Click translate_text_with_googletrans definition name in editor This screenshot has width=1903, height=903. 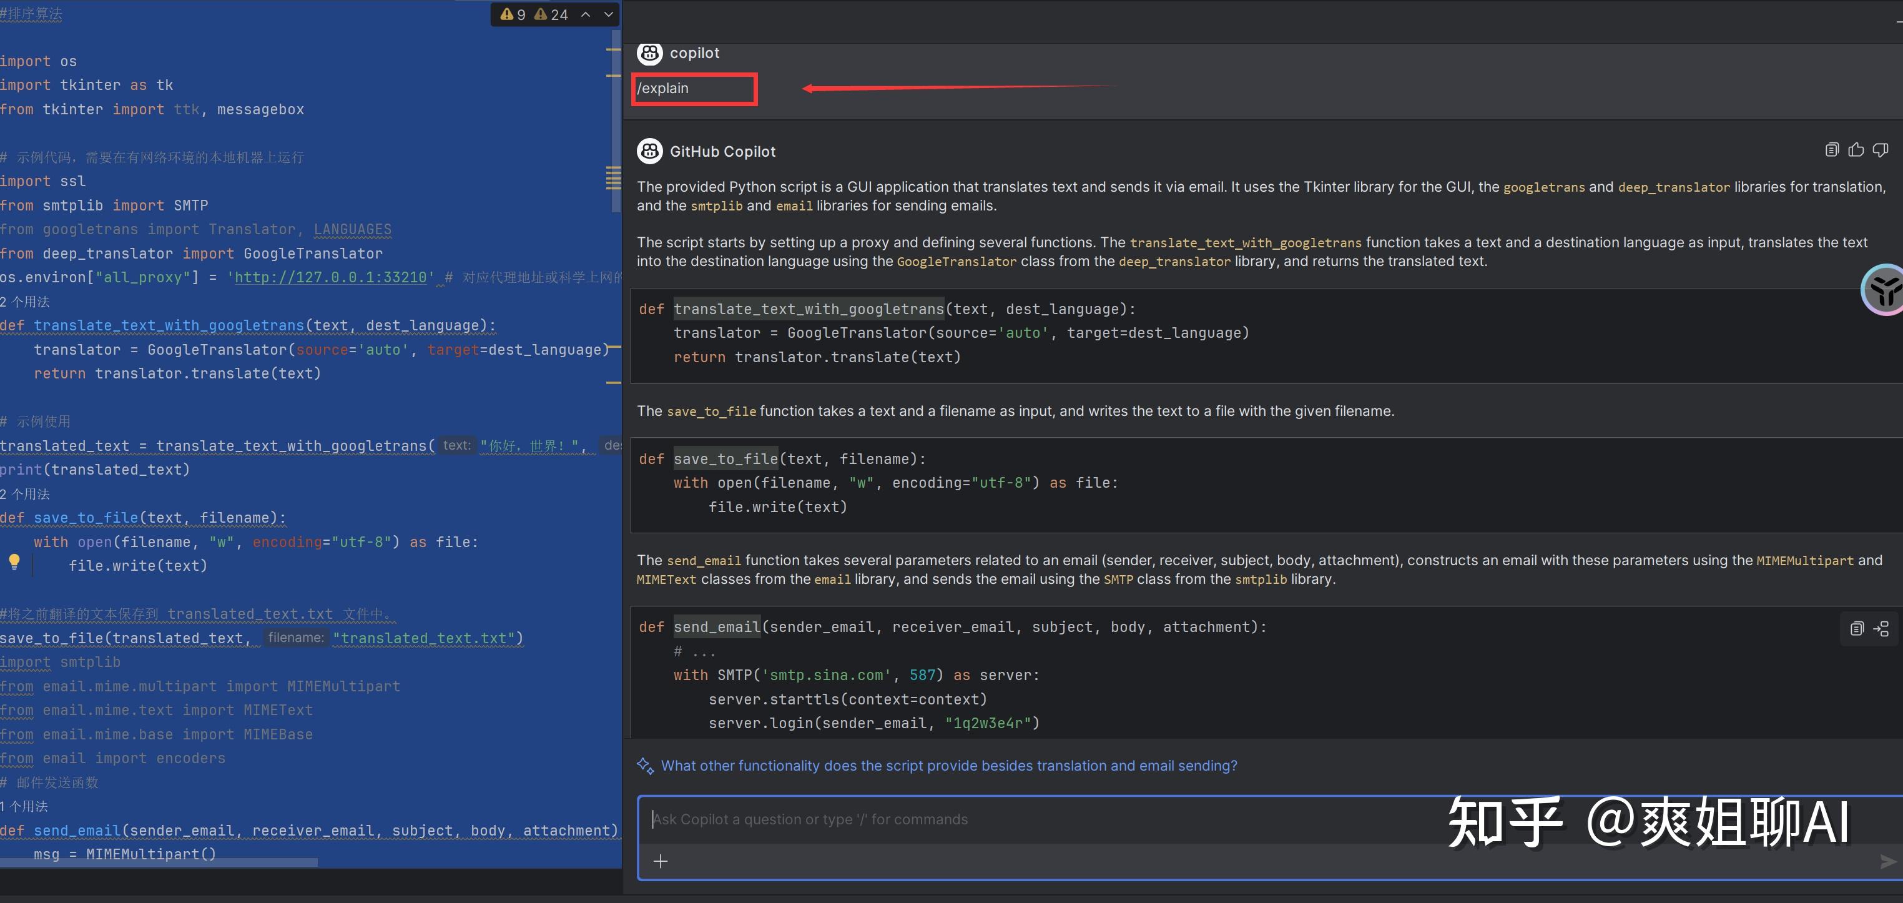click(169, 326)
